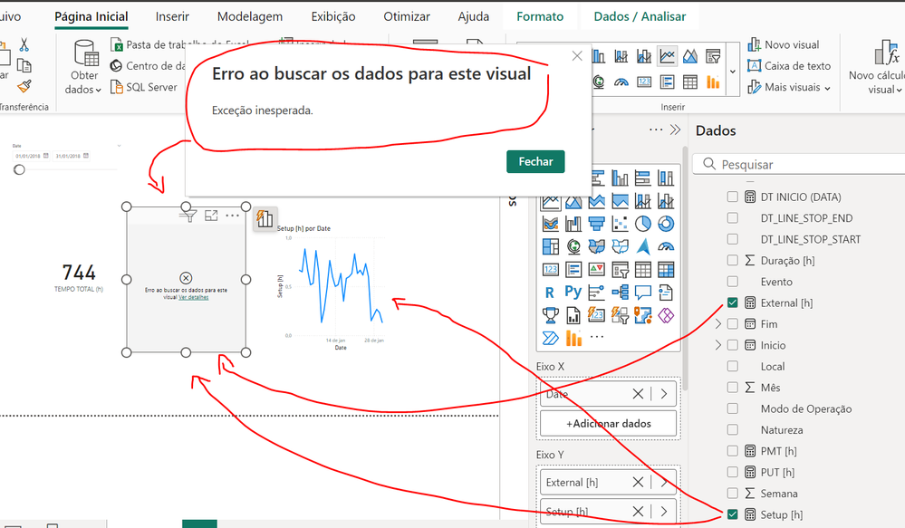The height and width of the screenshot is (528, 905).
Task: Insert R script visual
Action: click(550, 293)
